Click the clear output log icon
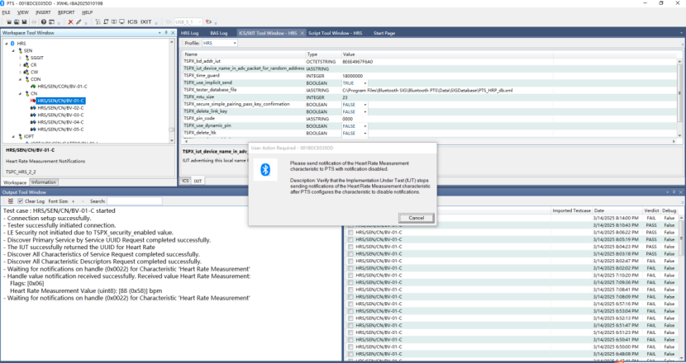The image size is (686, 363). pos(11,201)
